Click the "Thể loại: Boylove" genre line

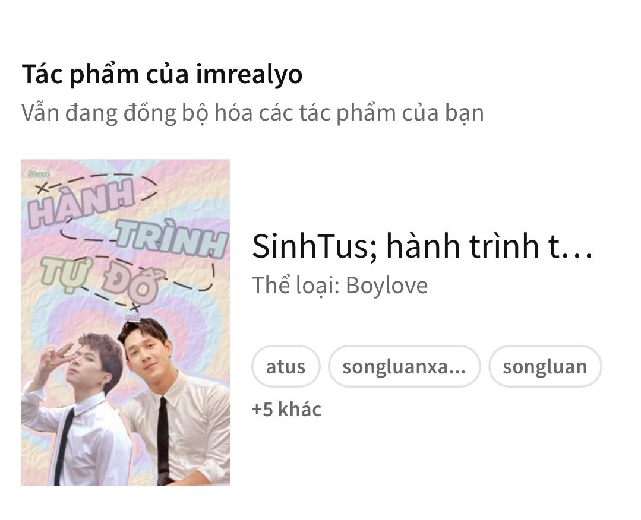[x=340, y=285]
